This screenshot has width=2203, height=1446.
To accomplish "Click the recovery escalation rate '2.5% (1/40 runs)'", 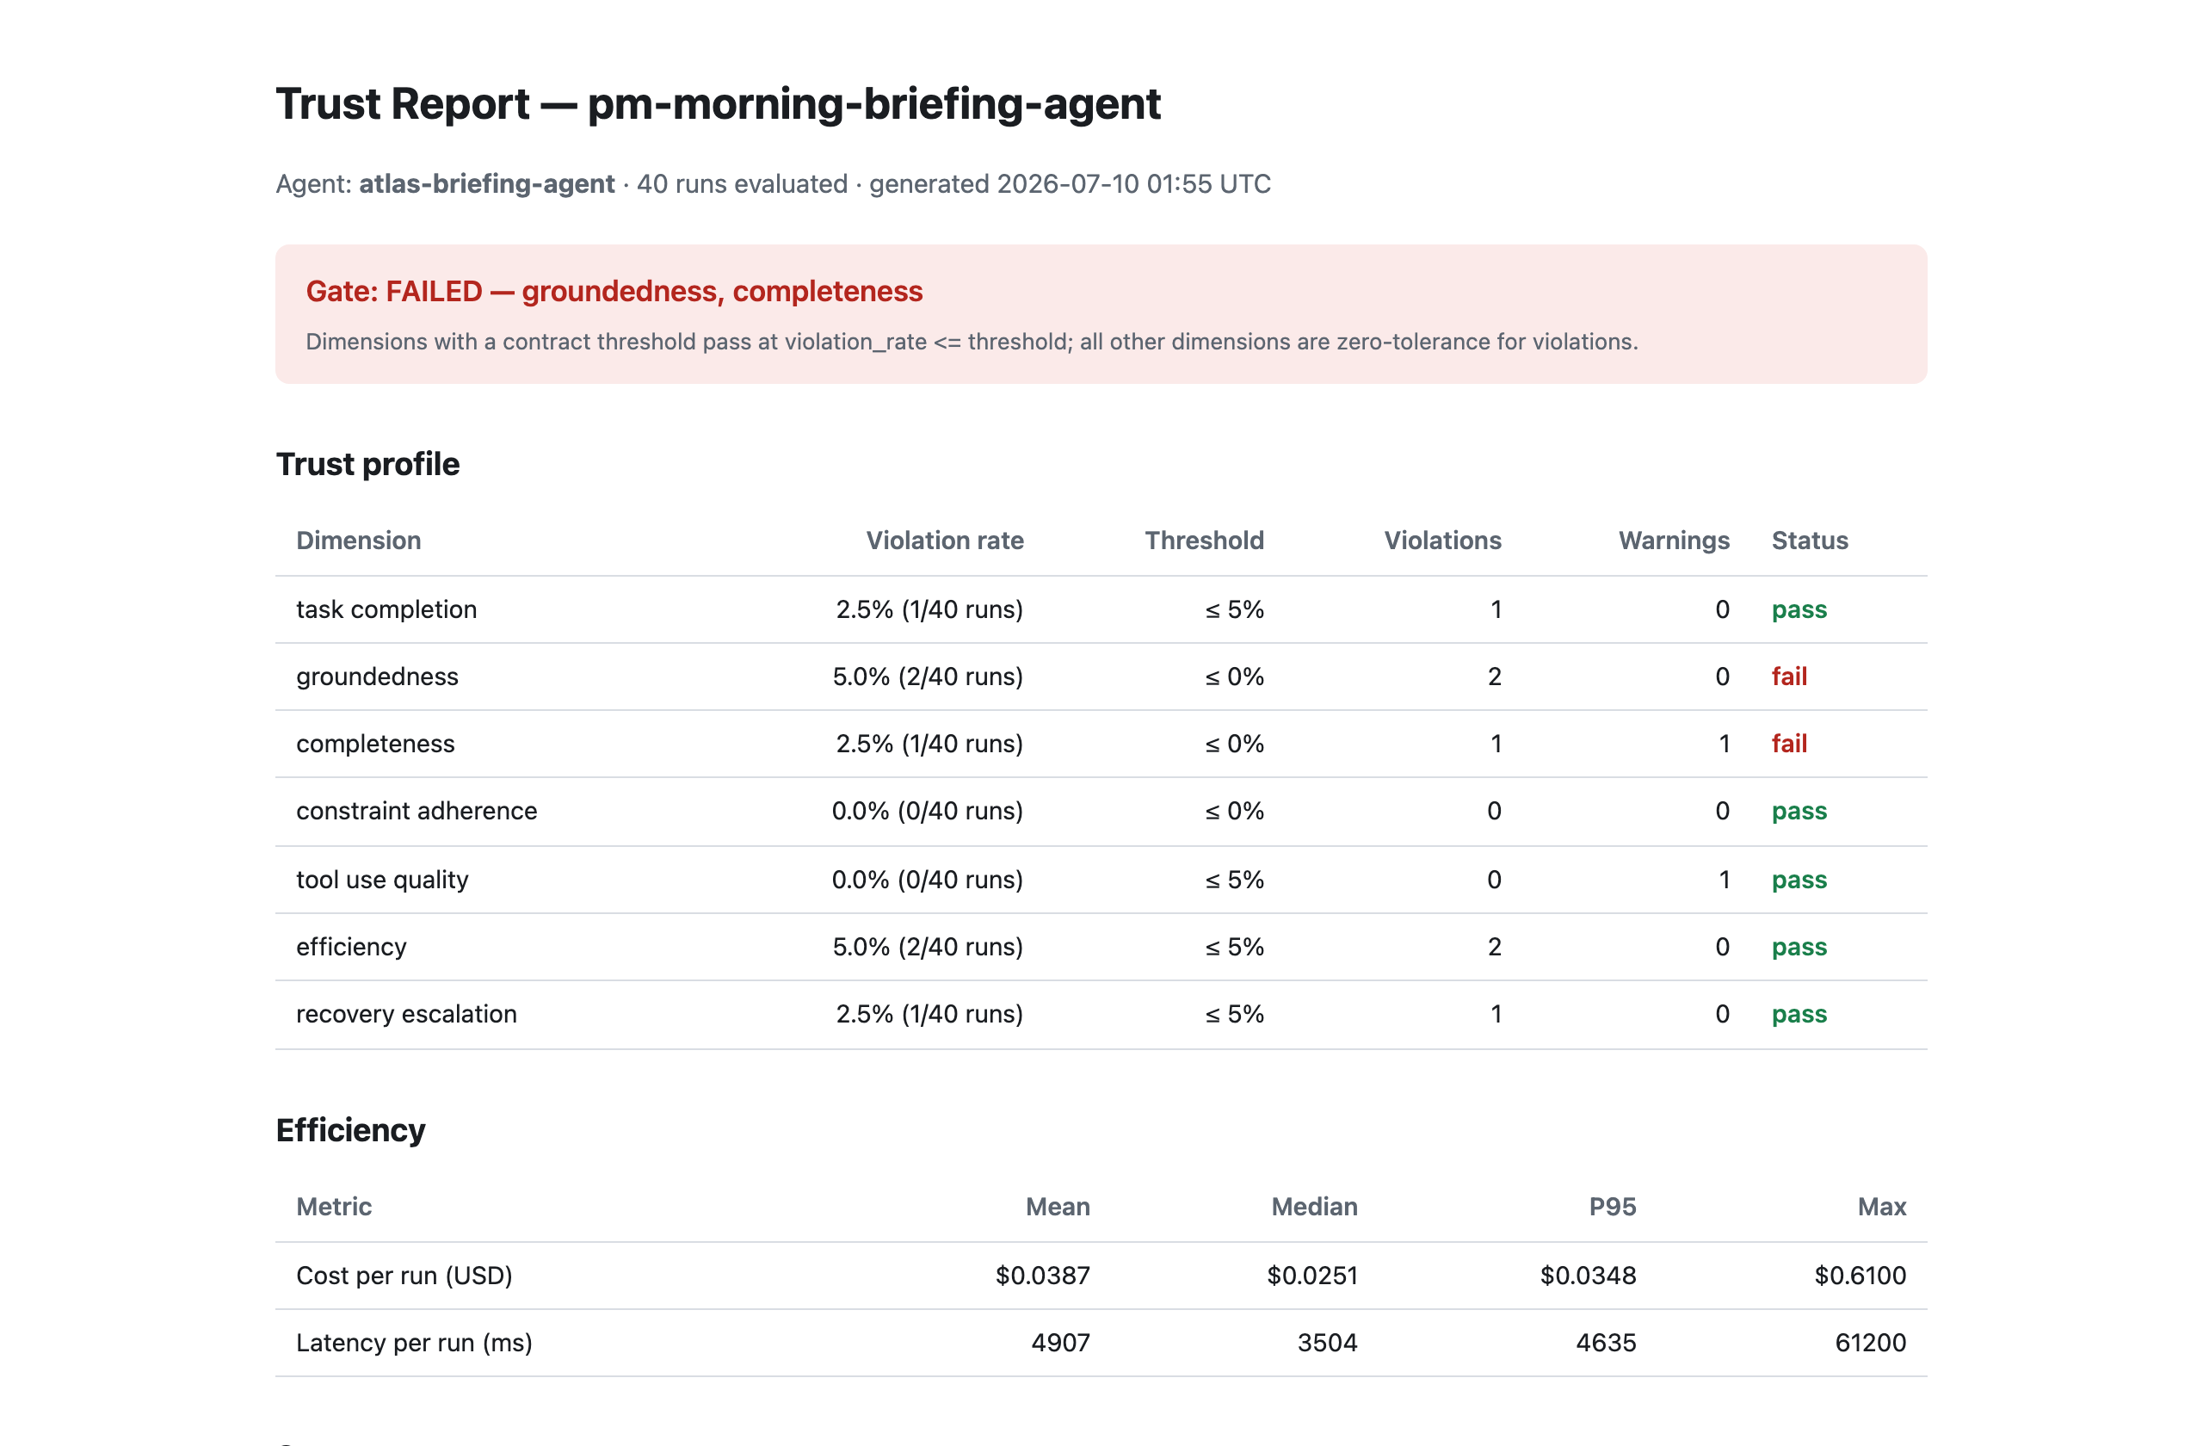I will (929, 1014).
